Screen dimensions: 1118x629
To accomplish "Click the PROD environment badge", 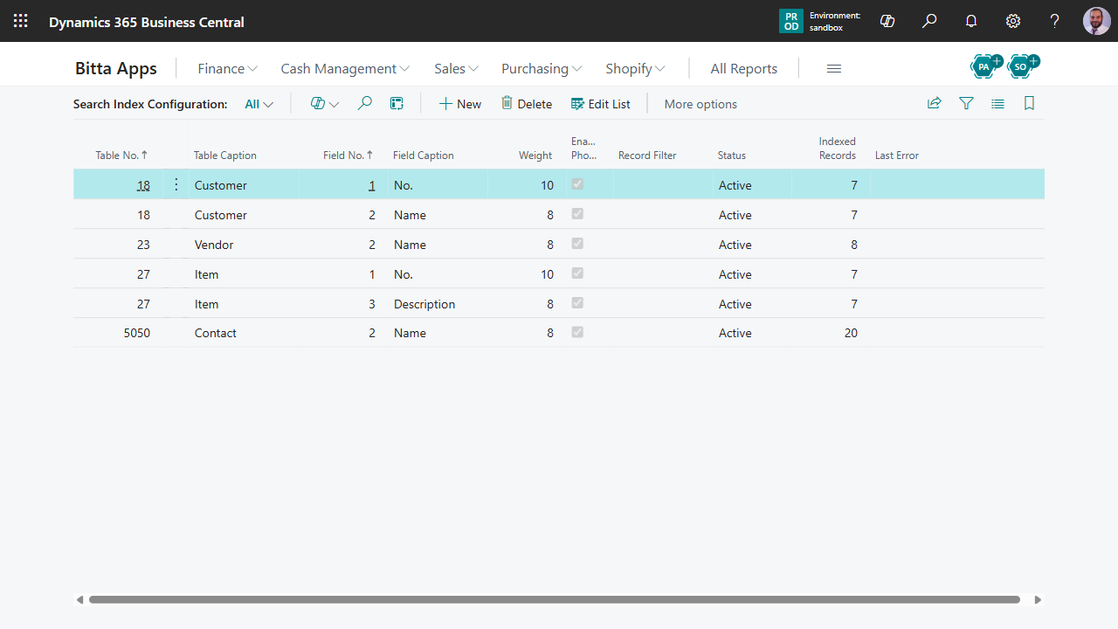I will [x=790, y=21].
